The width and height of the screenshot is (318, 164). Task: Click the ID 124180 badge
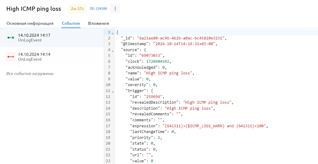point(98,9)
